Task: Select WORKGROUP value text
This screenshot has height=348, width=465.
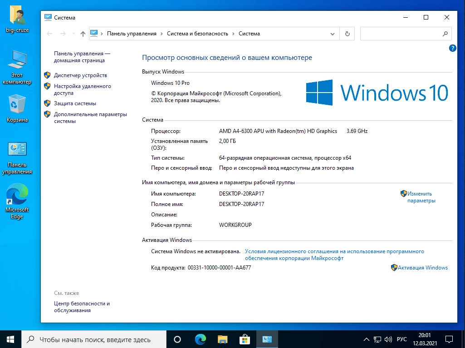Action: click(235, 225)
